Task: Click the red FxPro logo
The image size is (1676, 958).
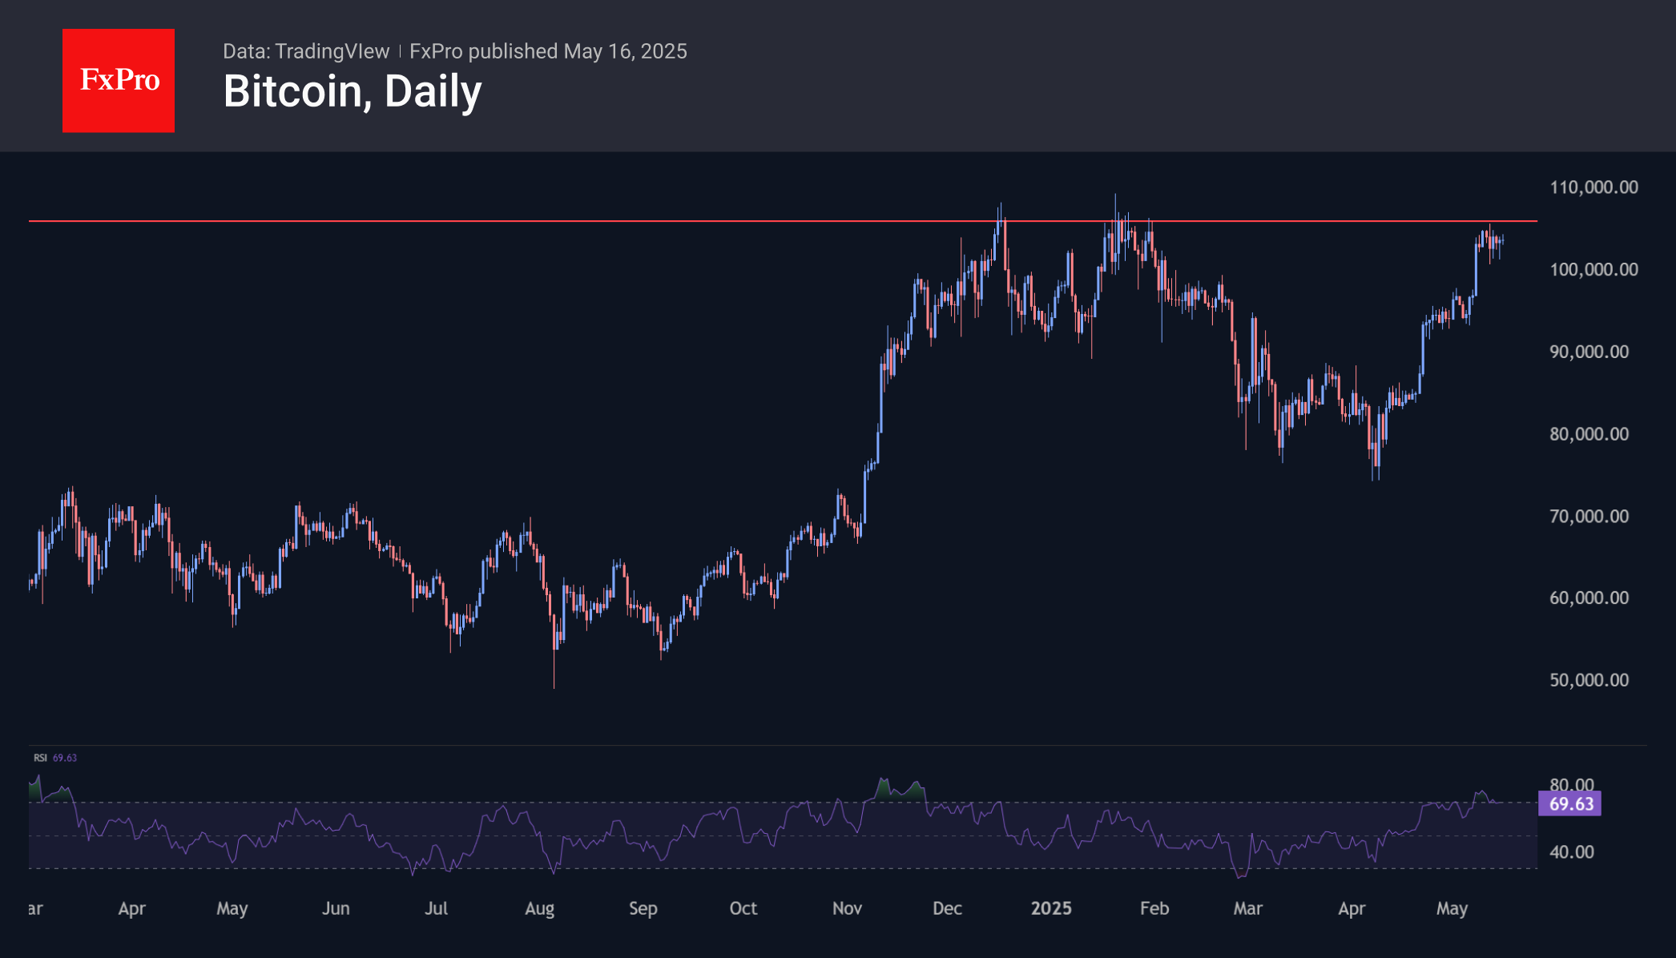Action: (119, 80)
